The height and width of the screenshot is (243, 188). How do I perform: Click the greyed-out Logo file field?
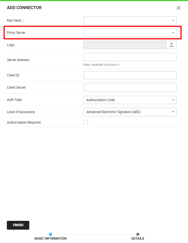click(125, 45)
